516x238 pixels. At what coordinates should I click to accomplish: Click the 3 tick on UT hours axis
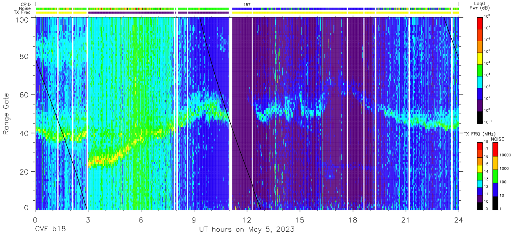pyautogui.click(x=88, y=220)
